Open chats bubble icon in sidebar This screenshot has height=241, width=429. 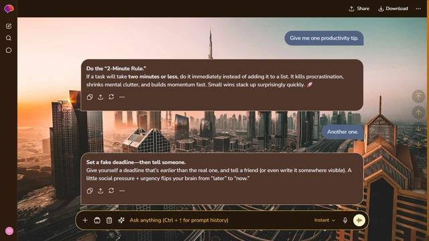(x=9, y=50)
